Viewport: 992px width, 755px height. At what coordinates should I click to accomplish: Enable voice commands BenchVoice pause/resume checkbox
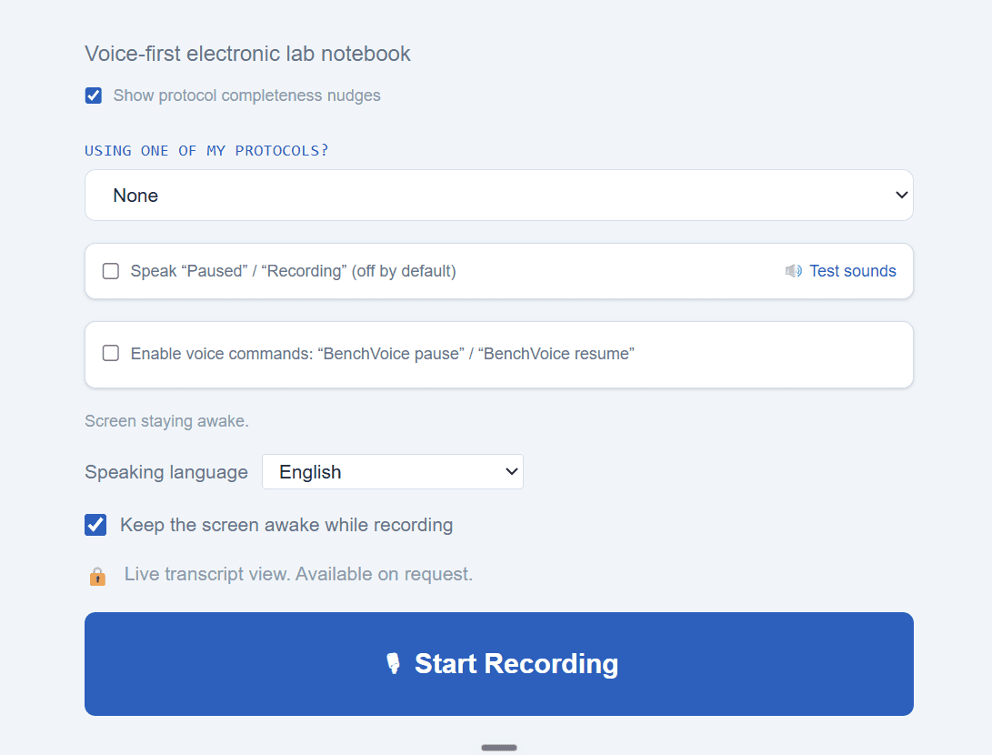(x=111, y=353)
